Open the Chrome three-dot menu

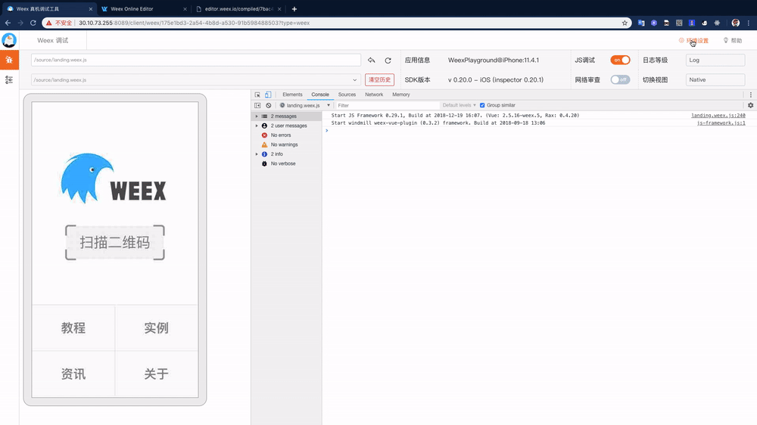749,23
